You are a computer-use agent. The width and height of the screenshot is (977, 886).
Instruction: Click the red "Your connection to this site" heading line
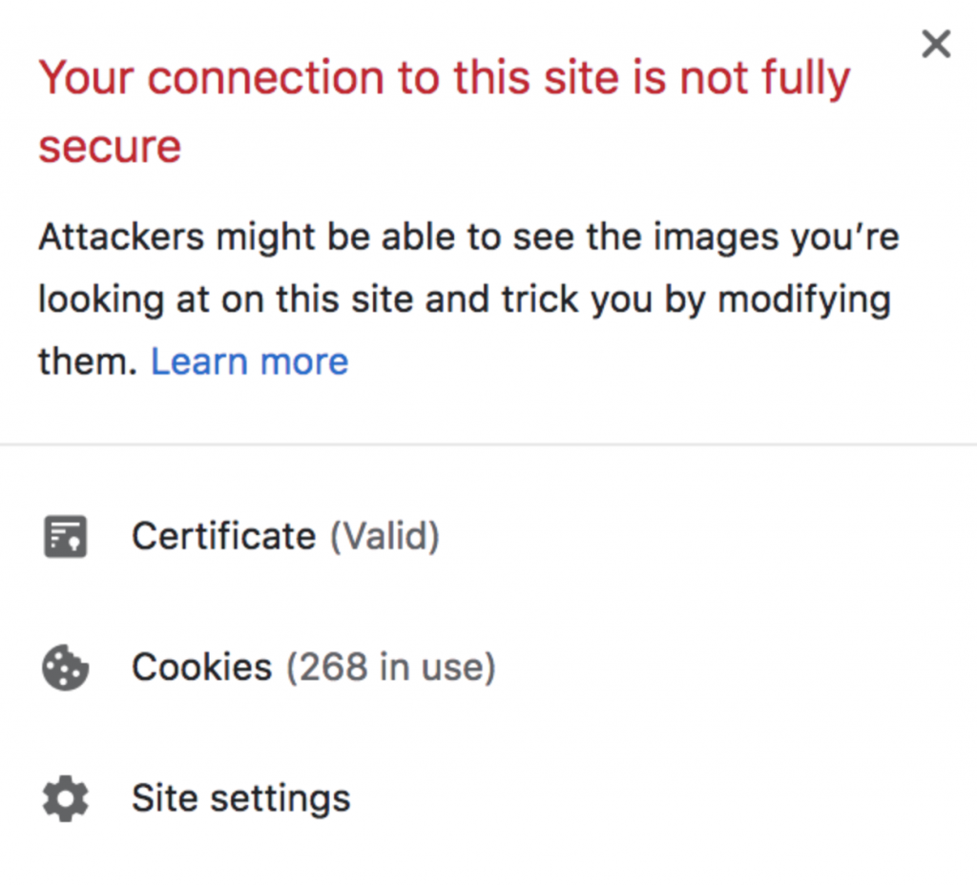pos(444,78)
